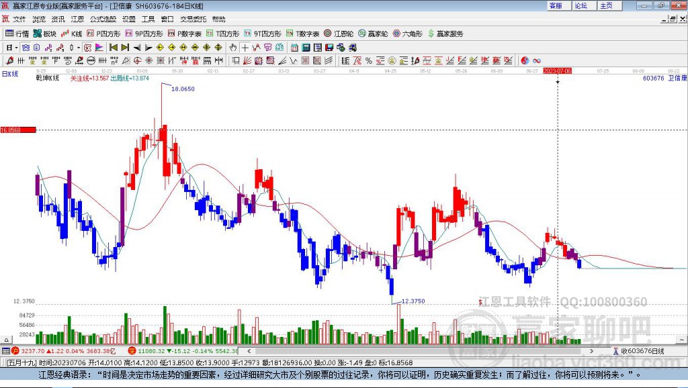Expand the 日 period dropdown arrow
This screenshot has width=688, height=388.
click(16, 48)
